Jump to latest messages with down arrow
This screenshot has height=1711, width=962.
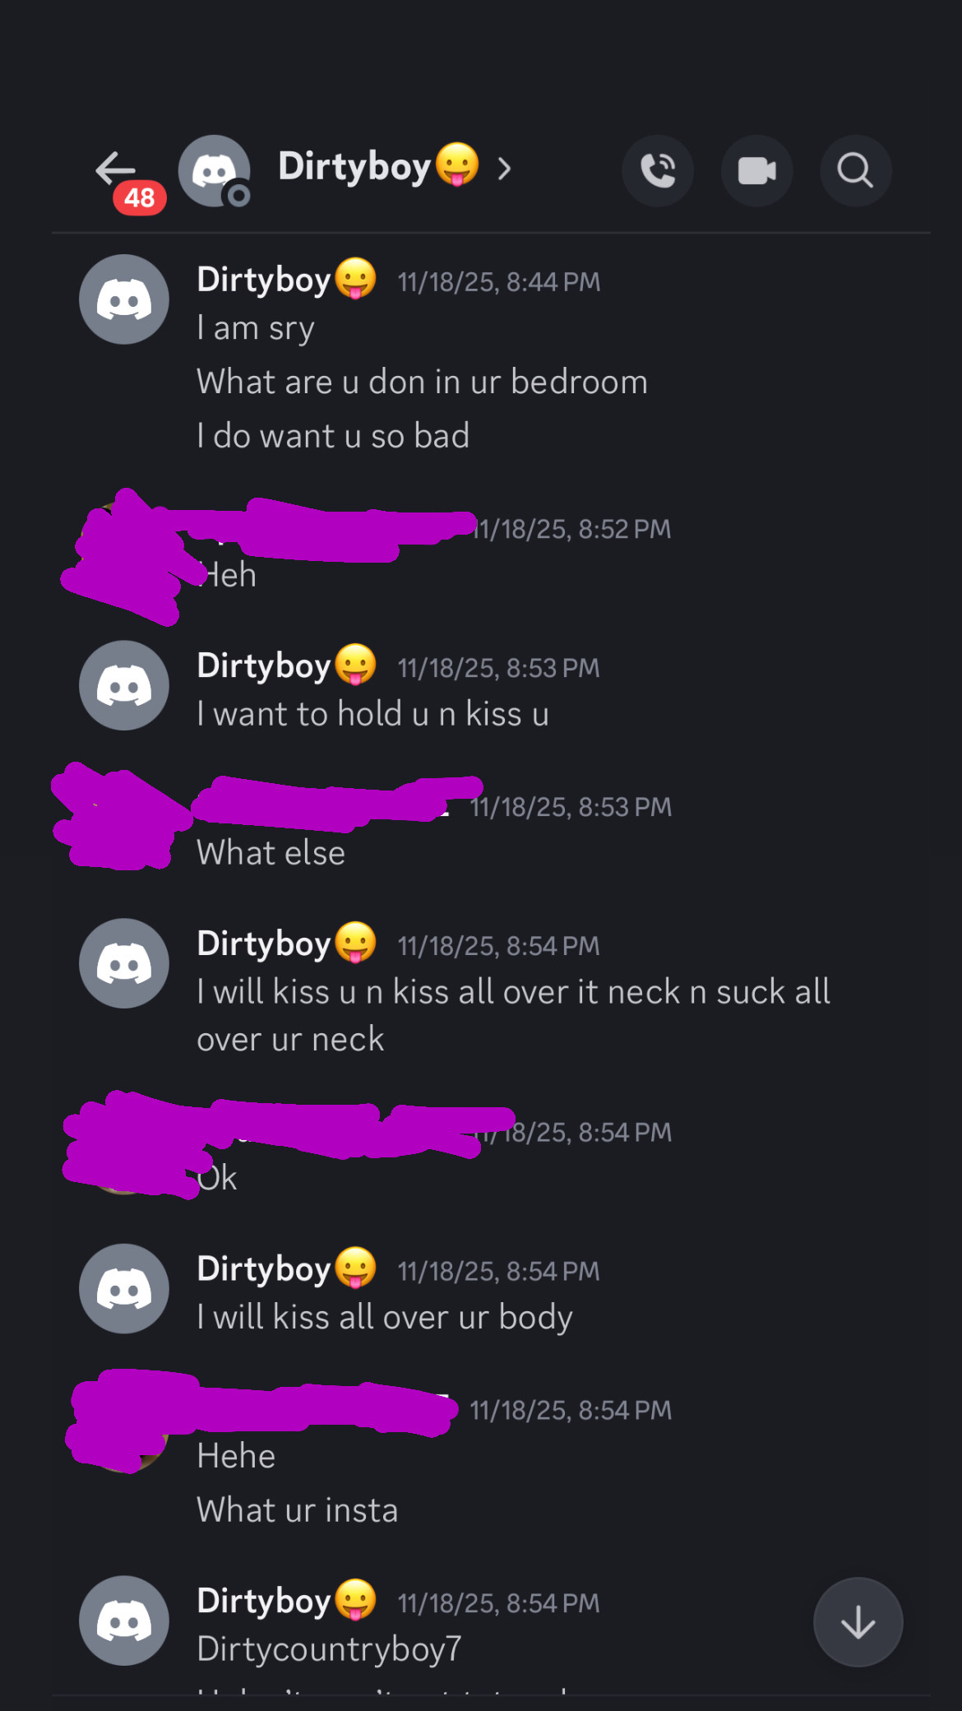(x=858, y=1622)
